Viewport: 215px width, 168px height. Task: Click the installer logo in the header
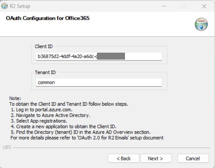point(201,25)
